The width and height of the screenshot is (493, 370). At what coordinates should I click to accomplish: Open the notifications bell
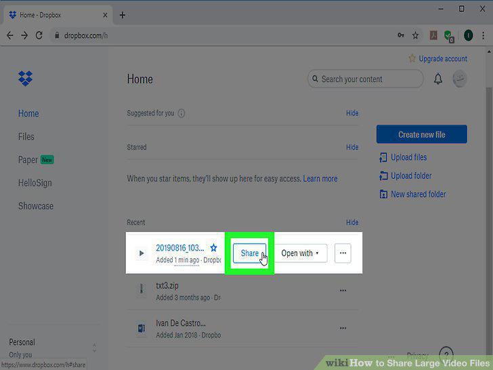438,79
